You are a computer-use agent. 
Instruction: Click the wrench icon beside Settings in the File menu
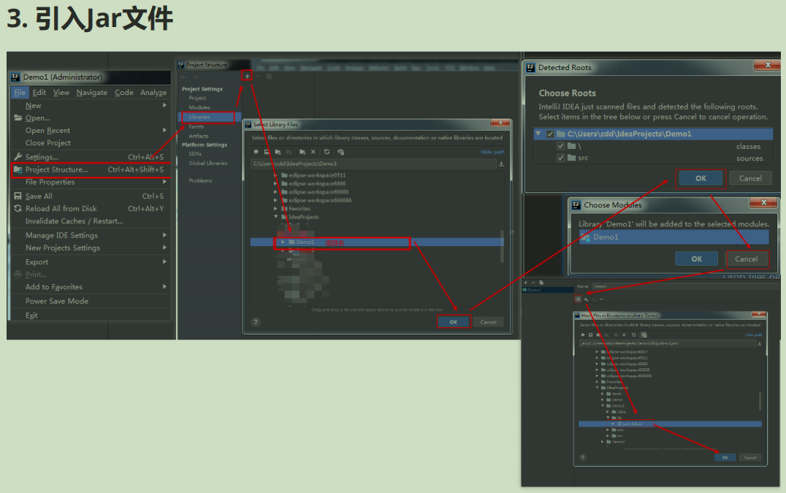coord(18,157)
